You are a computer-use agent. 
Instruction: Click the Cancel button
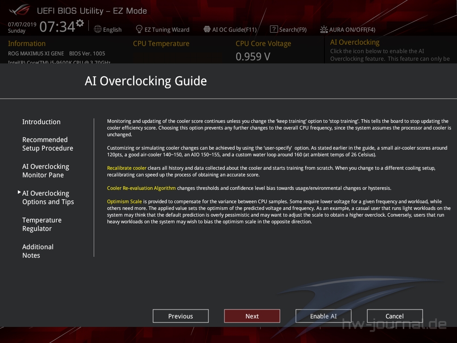pos(395,316)
